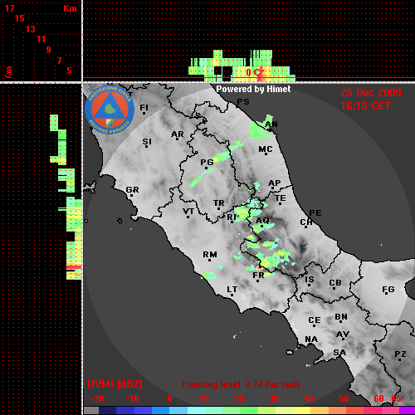Click the -20 value on dBZ scale
The width and height of the screenshot is (415, 415).
point(97,398)
